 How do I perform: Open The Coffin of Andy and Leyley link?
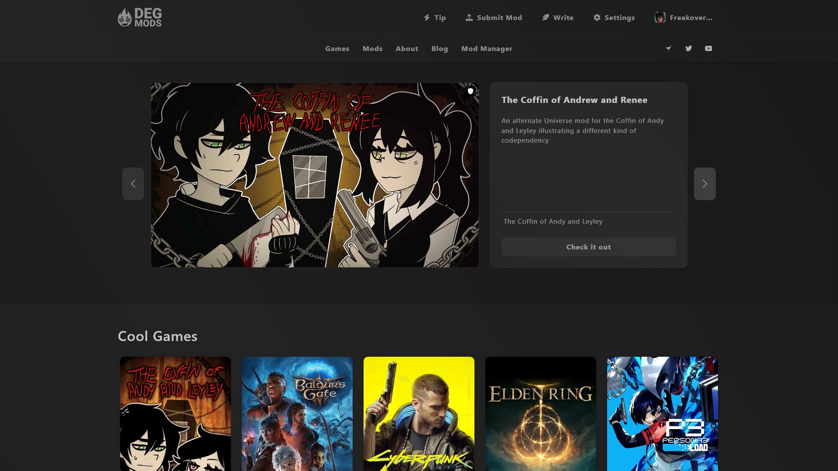(x=553, y=222)
